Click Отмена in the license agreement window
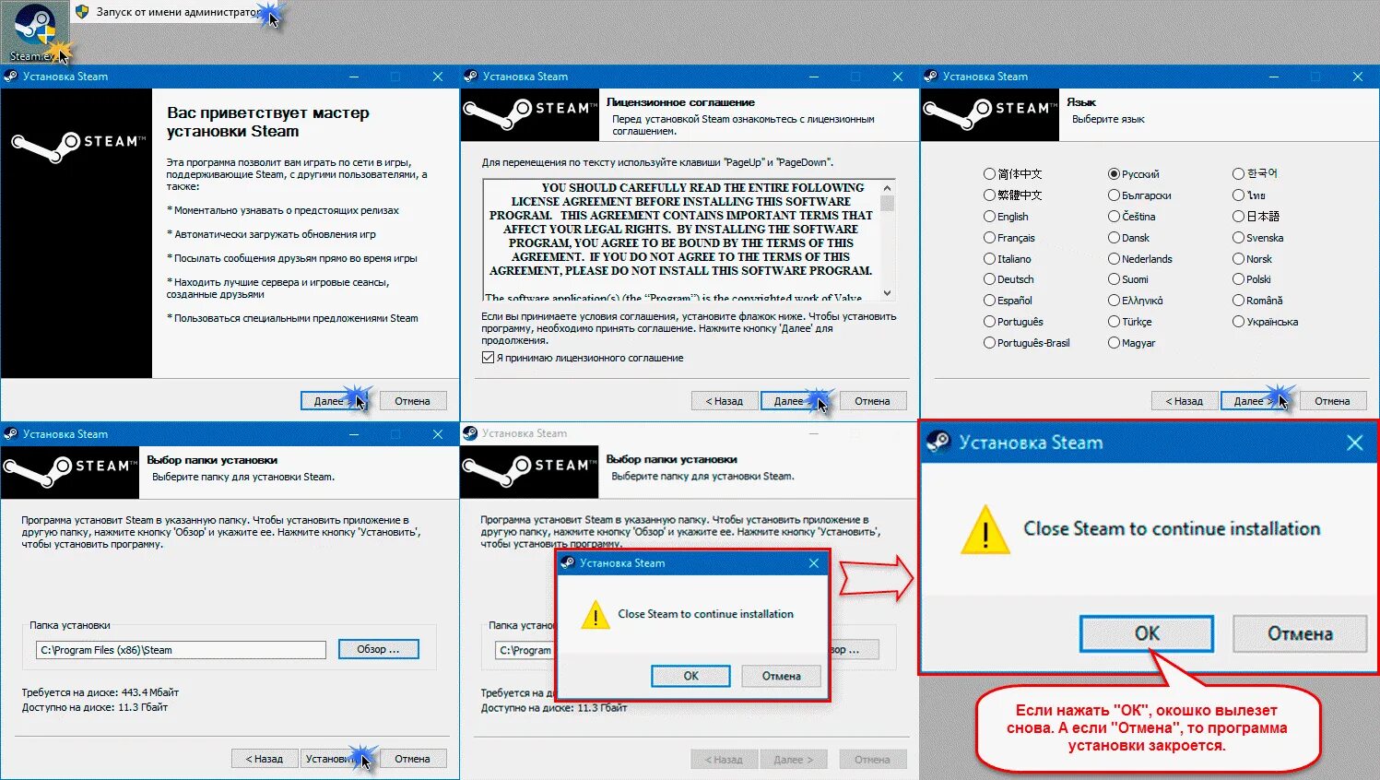The height and width of the screenshot is (780, 1380). click(x=872, y=401)
